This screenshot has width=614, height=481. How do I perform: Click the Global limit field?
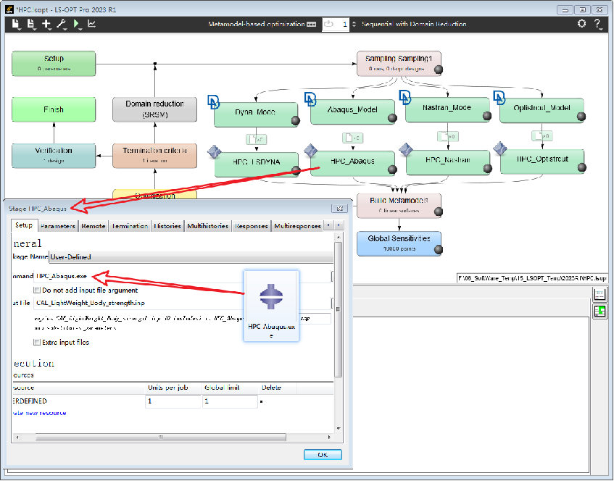coord(230,401)
